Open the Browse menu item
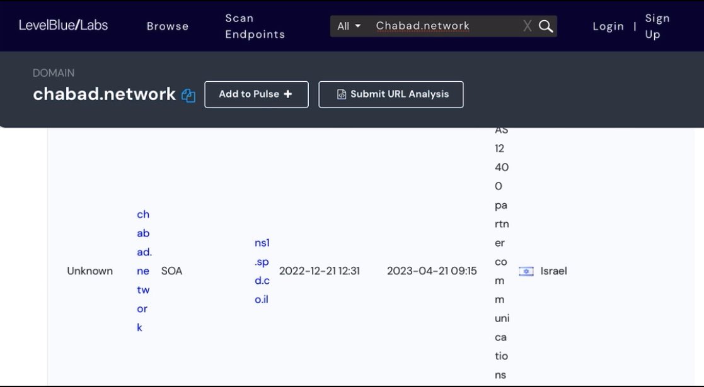The width and height of the screenshot is (704, 387). click(x=168, y=26)
